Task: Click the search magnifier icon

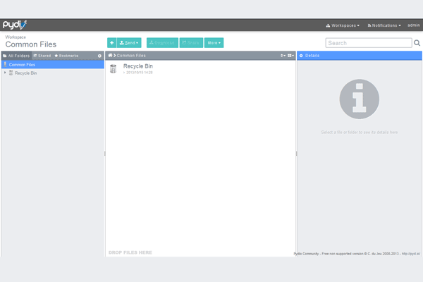Action: click(417, 43)
